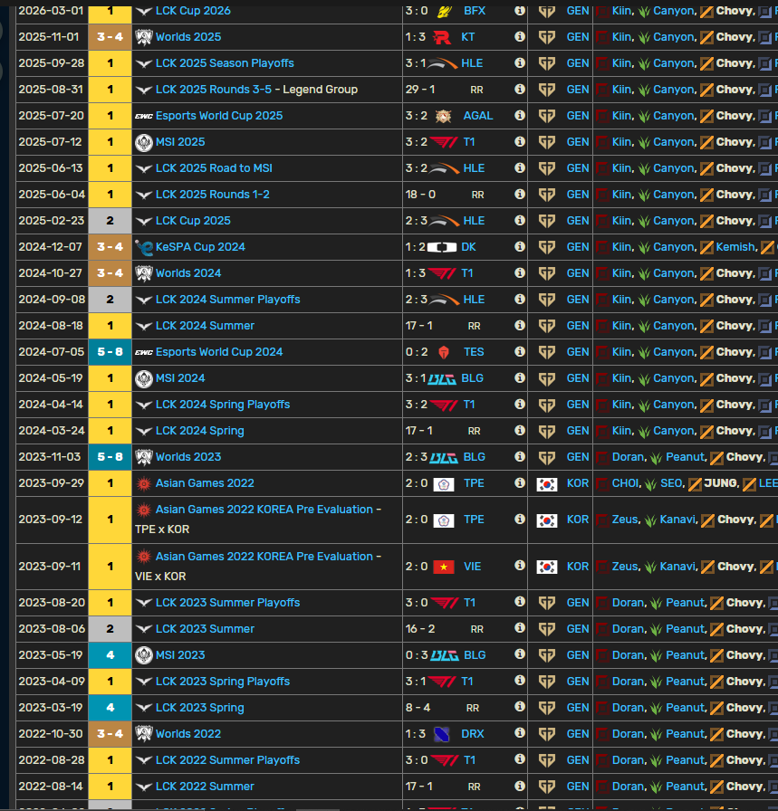The image size is (778, 811).
Task: Open the KOR team link in Asian Games 2022 row
Action: click(578, 483)
